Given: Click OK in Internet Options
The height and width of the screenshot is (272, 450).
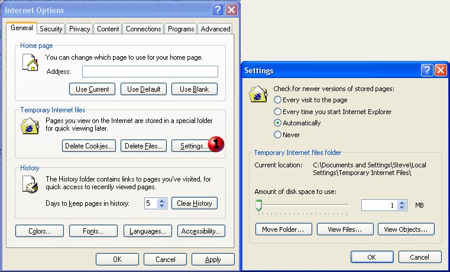Looking at the screenshot, I should click(x=118, y=260).
